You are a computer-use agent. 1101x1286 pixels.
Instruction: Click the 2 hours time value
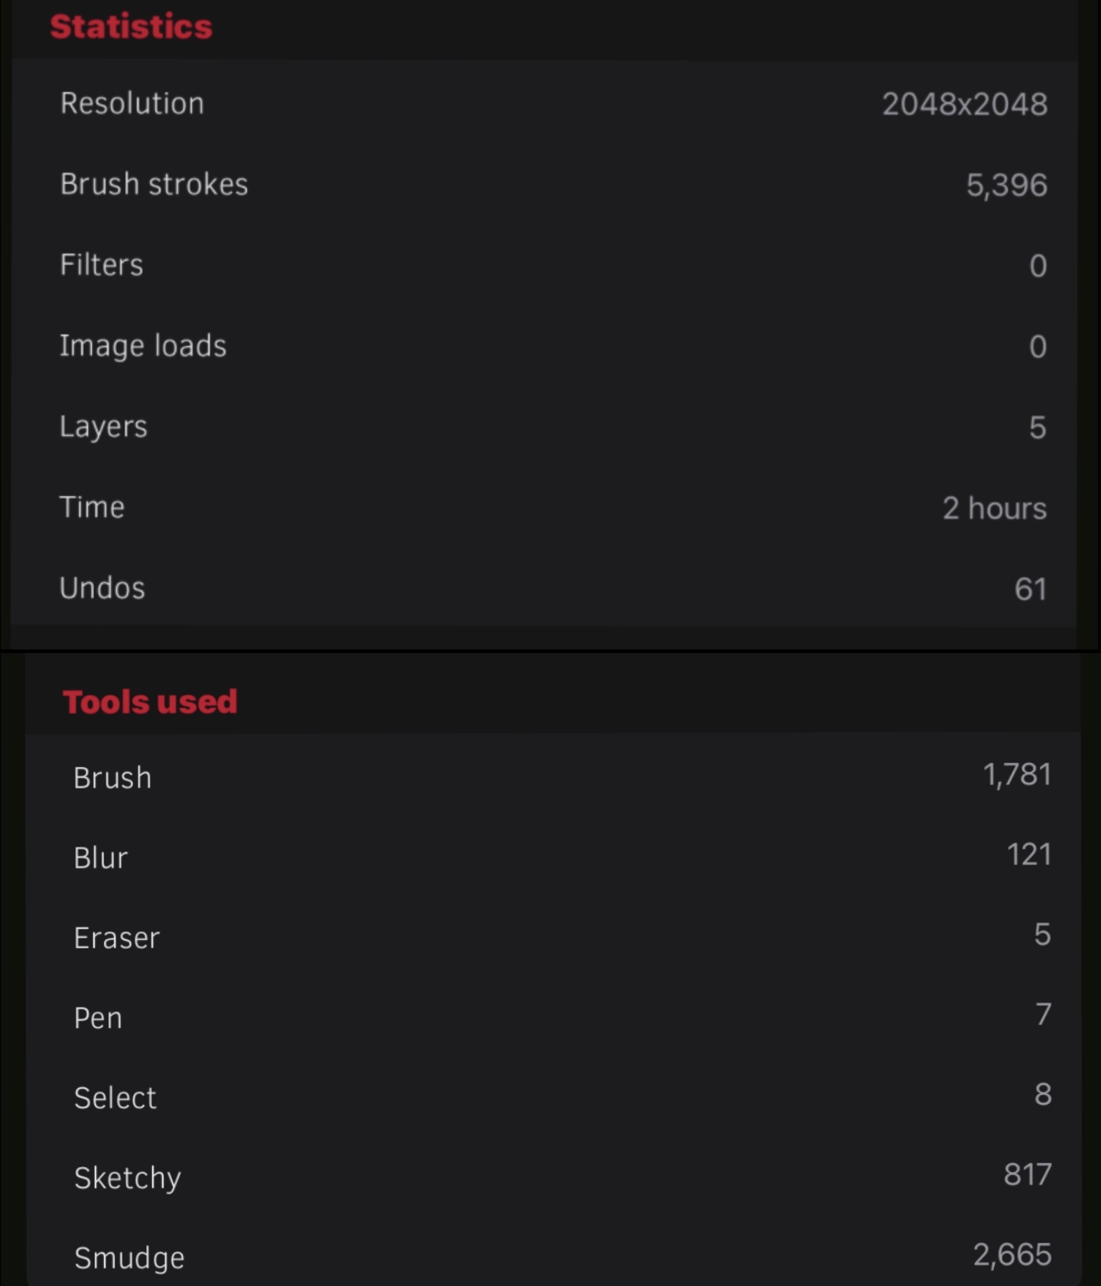tap(994, 509)
